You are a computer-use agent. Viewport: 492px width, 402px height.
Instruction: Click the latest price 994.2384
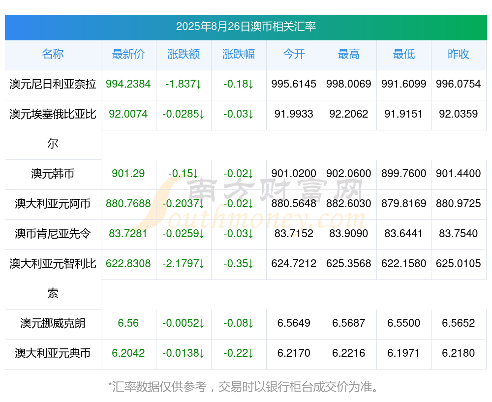(128, 84)
